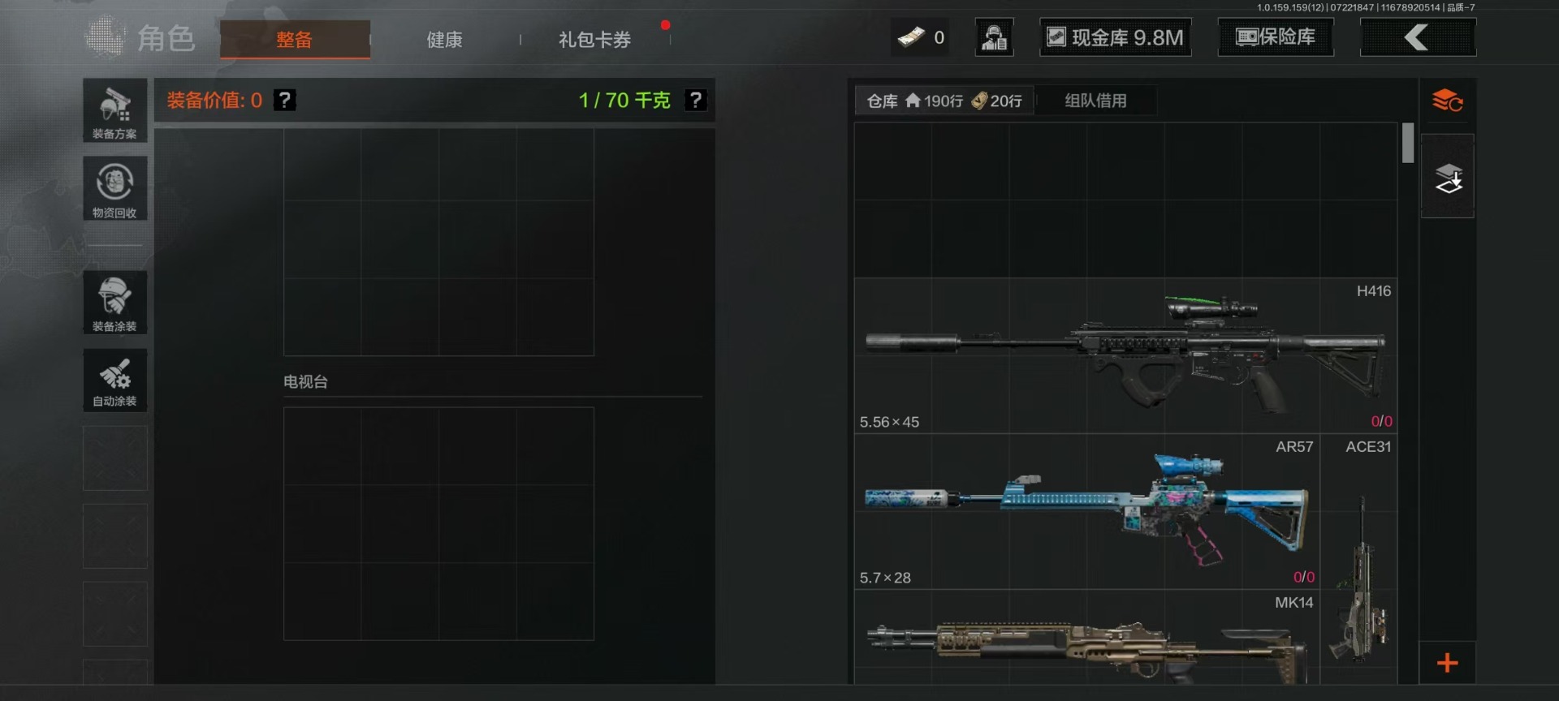Select the 自动涂装 auto-paint icon
Viewport: 1559px width, 701px height.
114,380
